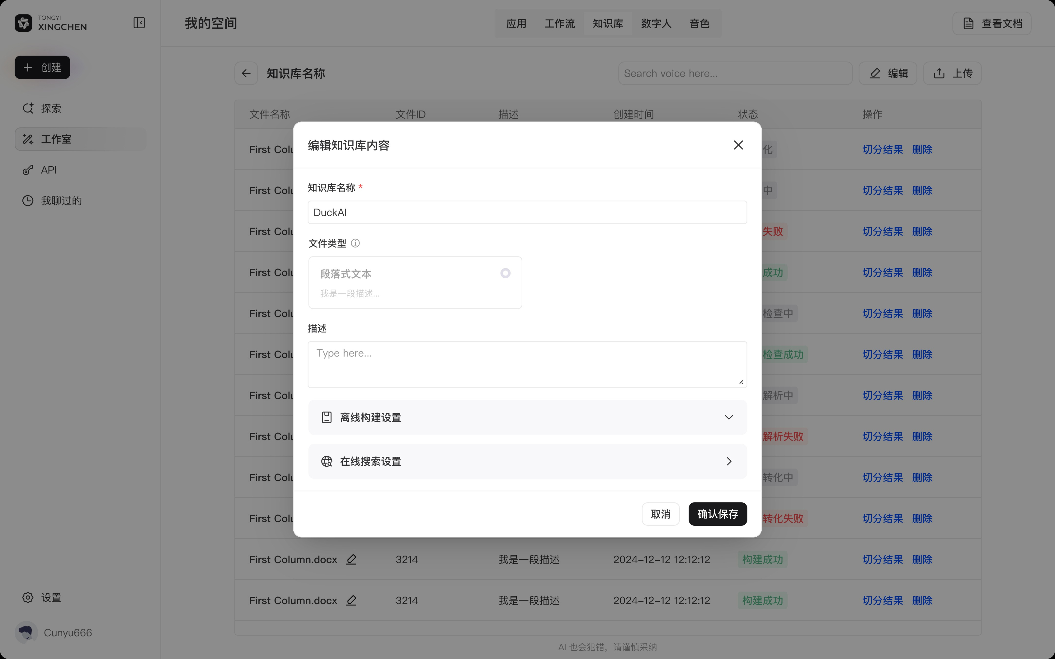Switch to the 数字人 tab

[656, 23]
